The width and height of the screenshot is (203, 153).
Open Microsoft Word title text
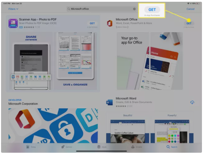(x=126, y=99)
